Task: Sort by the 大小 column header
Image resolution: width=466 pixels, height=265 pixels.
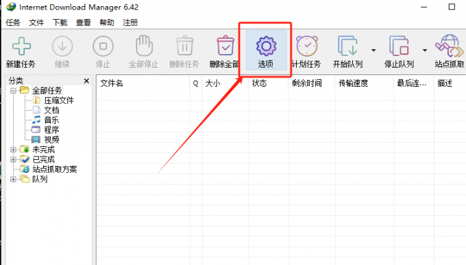Action: [x=225, y=83]
